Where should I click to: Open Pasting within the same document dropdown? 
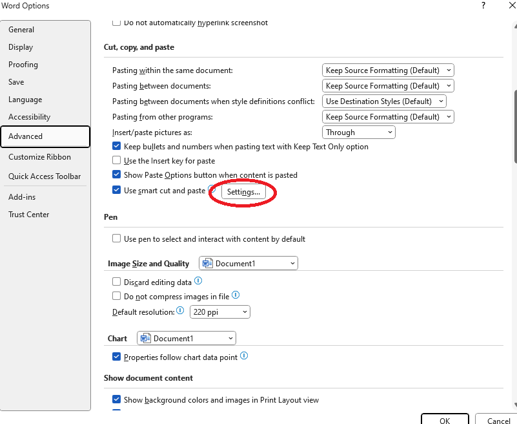coord(388,70)
